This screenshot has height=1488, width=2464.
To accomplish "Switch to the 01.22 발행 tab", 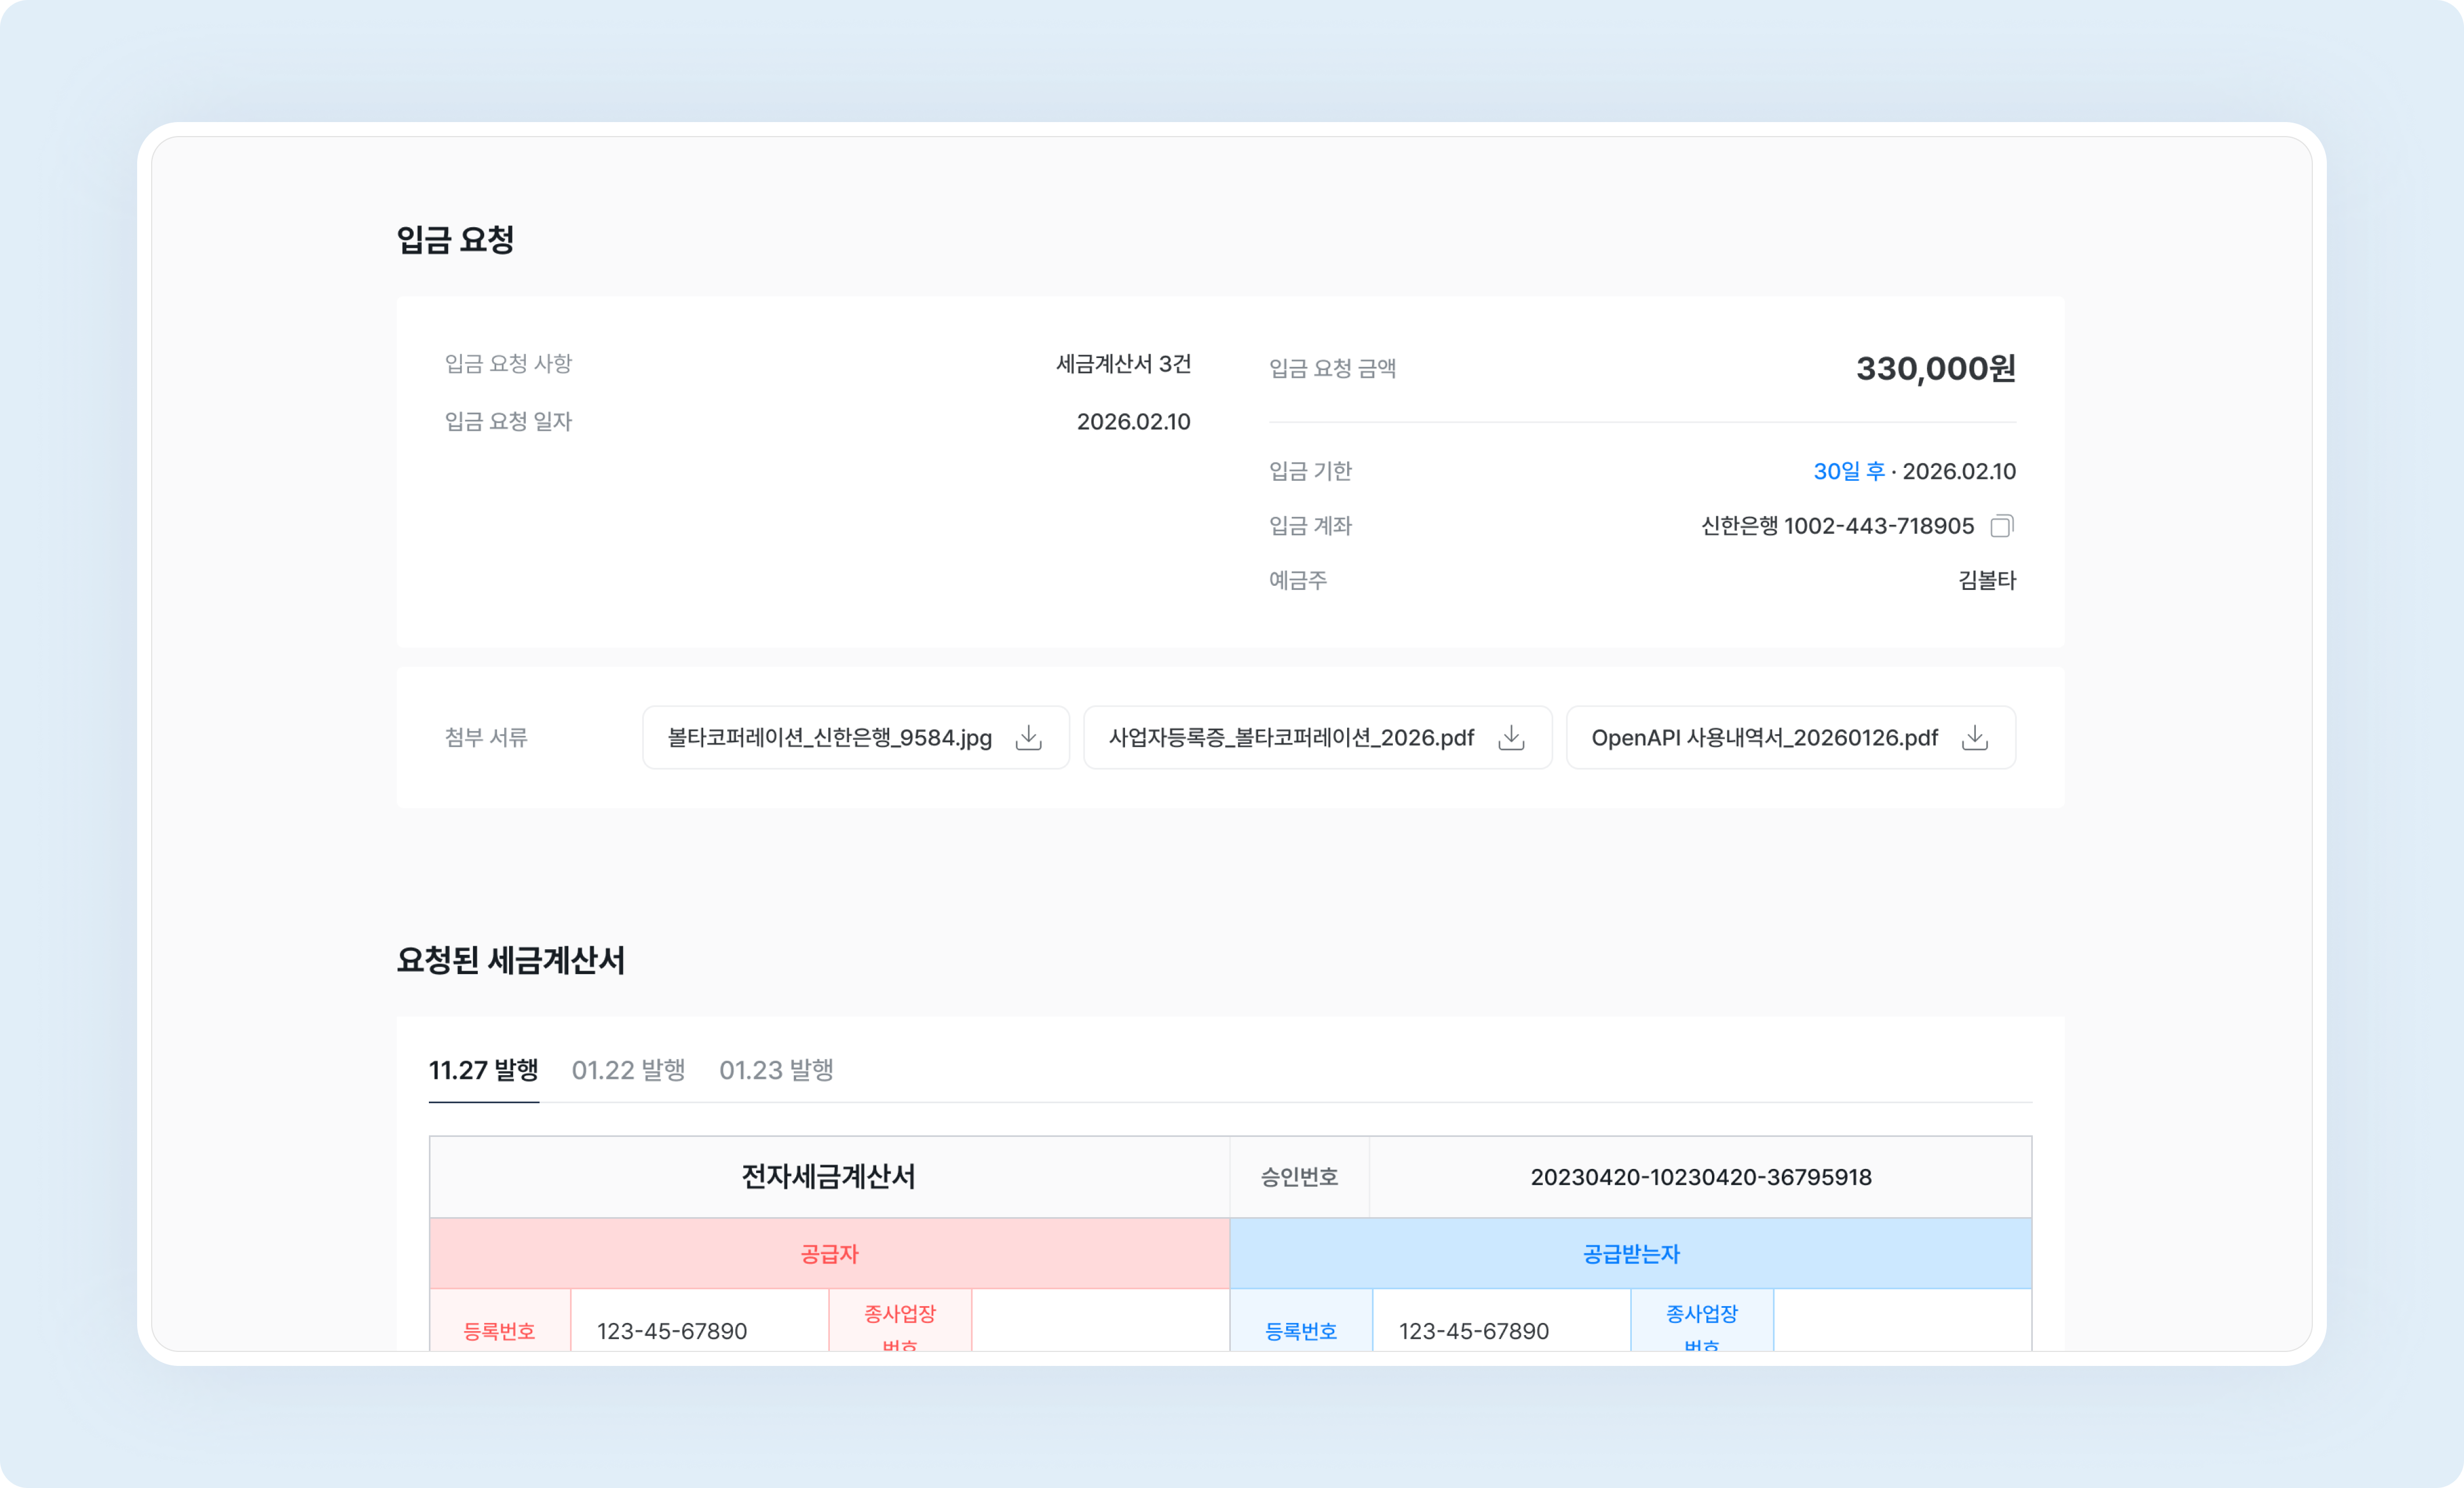I will pos(628,1070).
